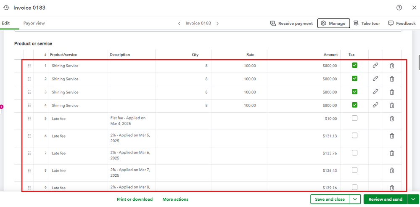Delete the Mar 6 late fee row
Image resolution: width=420 pixels, height=207 pixels.
(391, 154)
